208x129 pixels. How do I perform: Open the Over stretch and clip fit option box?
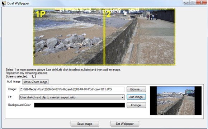72,97
